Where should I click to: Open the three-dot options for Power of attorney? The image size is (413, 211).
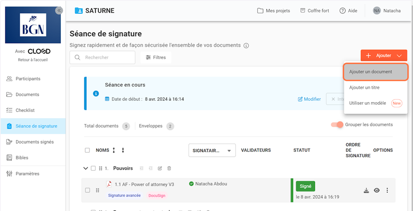387,191
